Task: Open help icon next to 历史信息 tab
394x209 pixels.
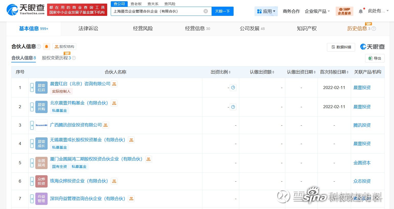Action: pyautogui.click(x=374, y=29)
